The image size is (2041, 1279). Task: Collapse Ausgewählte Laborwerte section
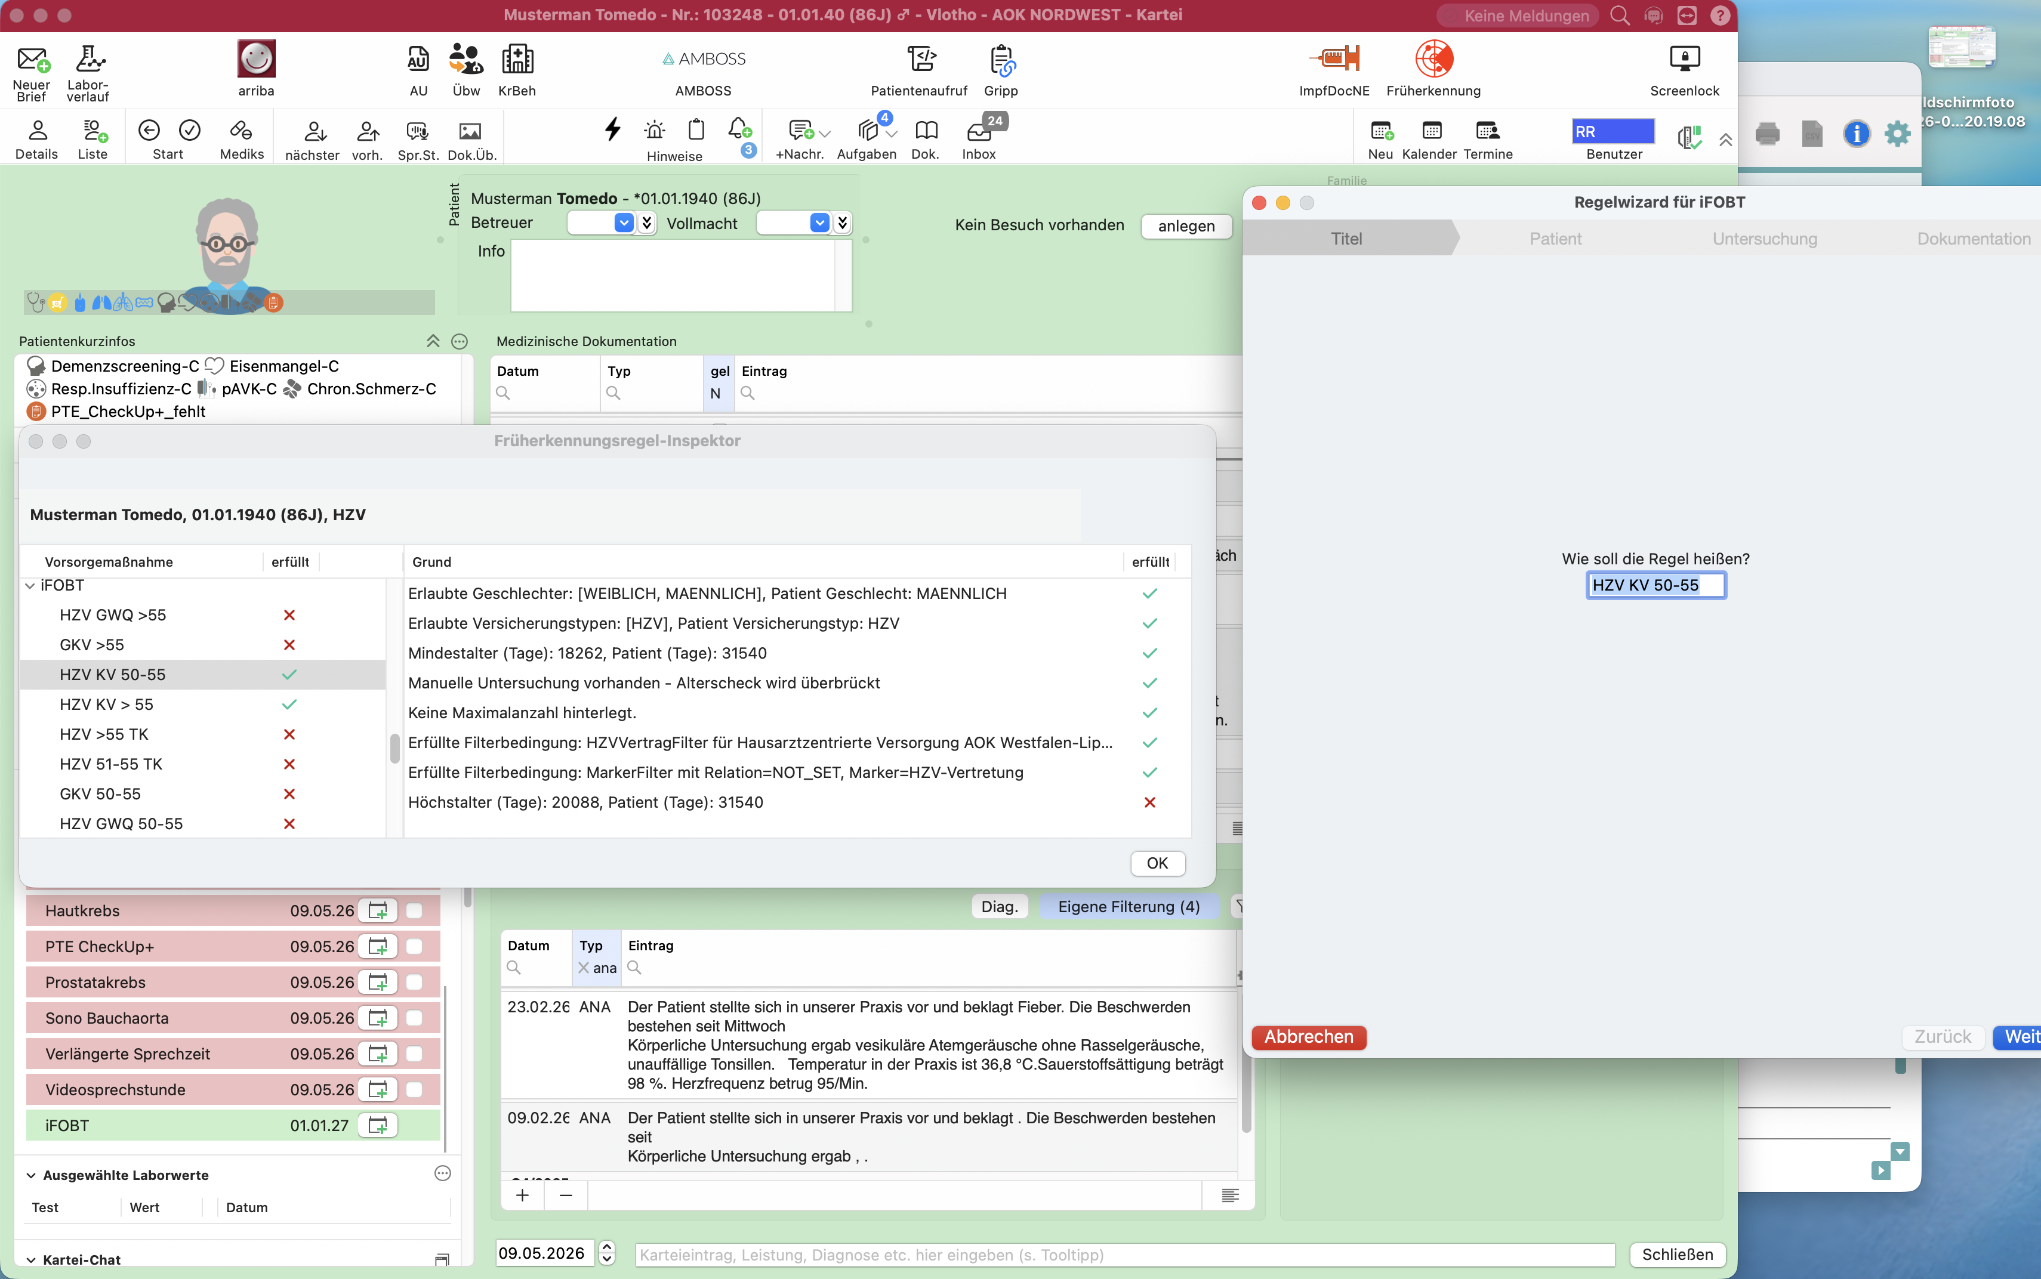(31, 1175)
